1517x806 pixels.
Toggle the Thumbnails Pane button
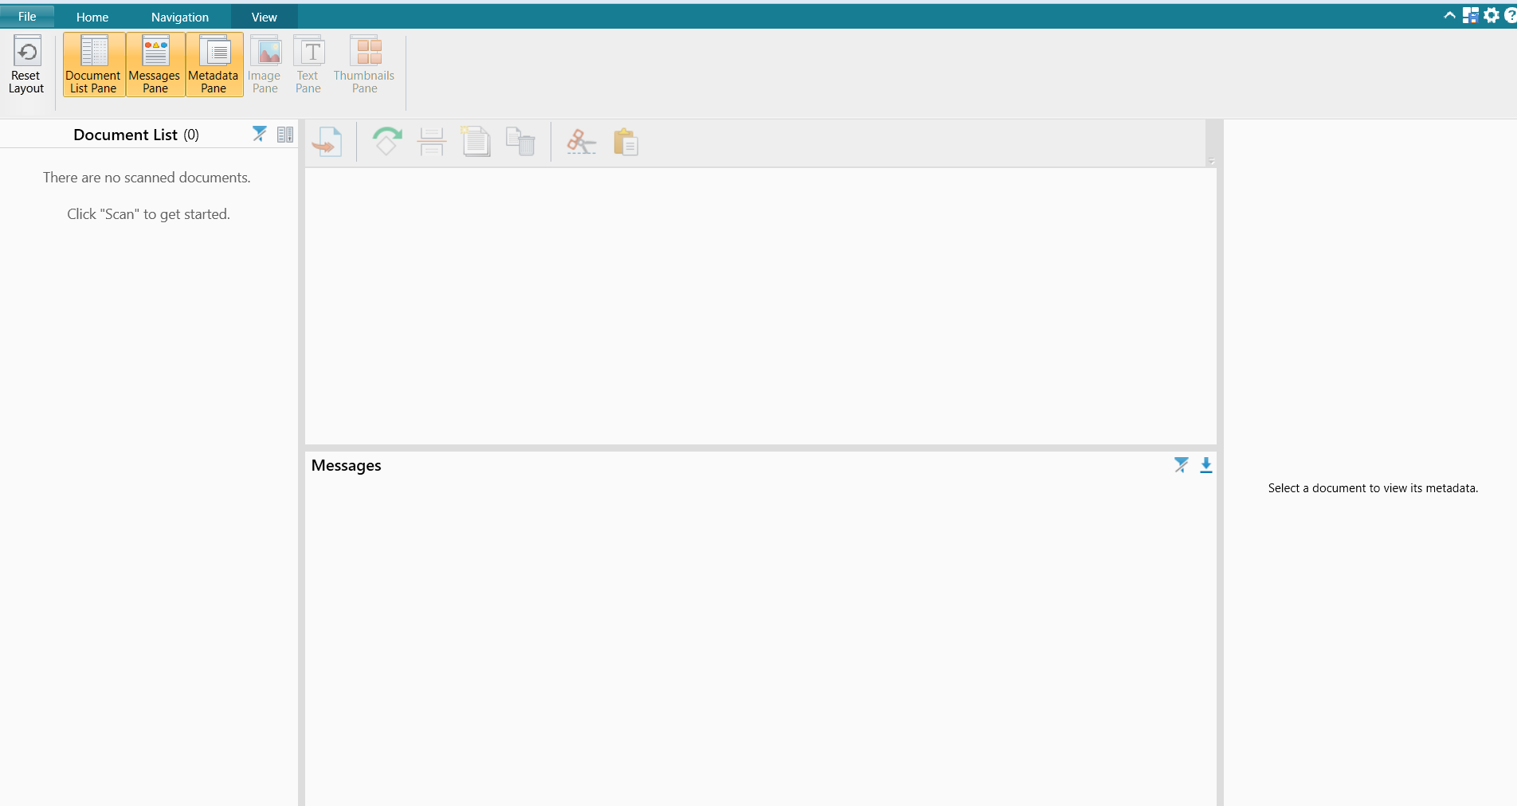point(364,65)
